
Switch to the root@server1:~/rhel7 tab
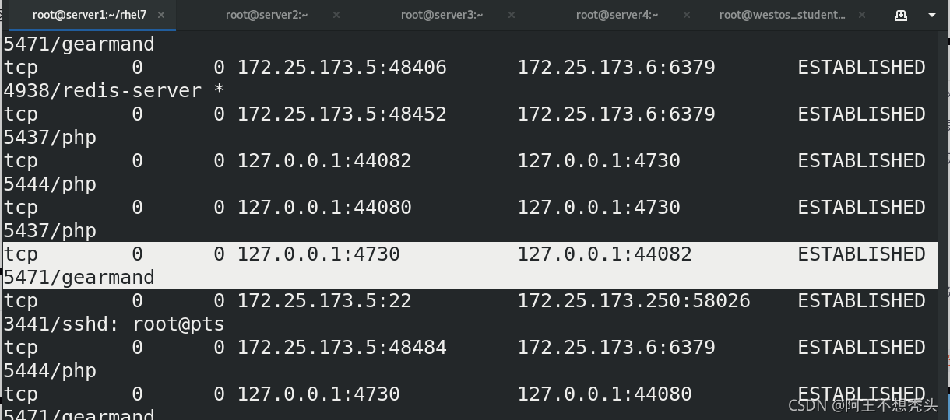tap(89, 15)
